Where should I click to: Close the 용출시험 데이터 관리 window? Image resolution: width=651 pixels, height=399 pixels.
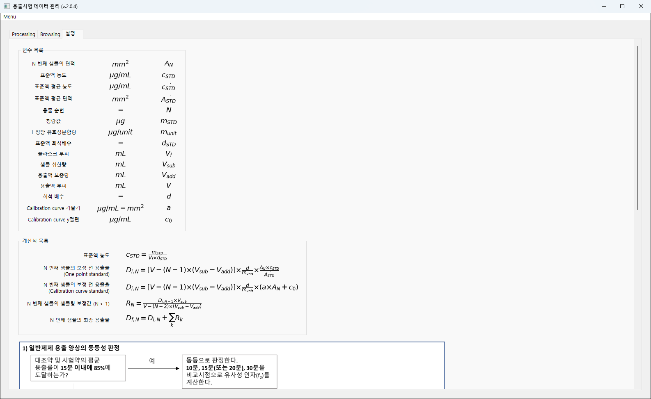click(x=641, y=6)
